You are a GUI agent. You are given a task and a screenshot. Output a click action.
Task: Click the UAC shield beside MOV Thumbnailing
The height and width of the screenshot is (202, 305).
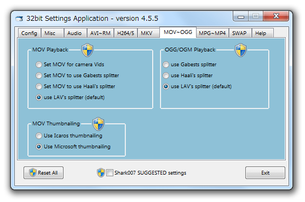click(98, 124)
